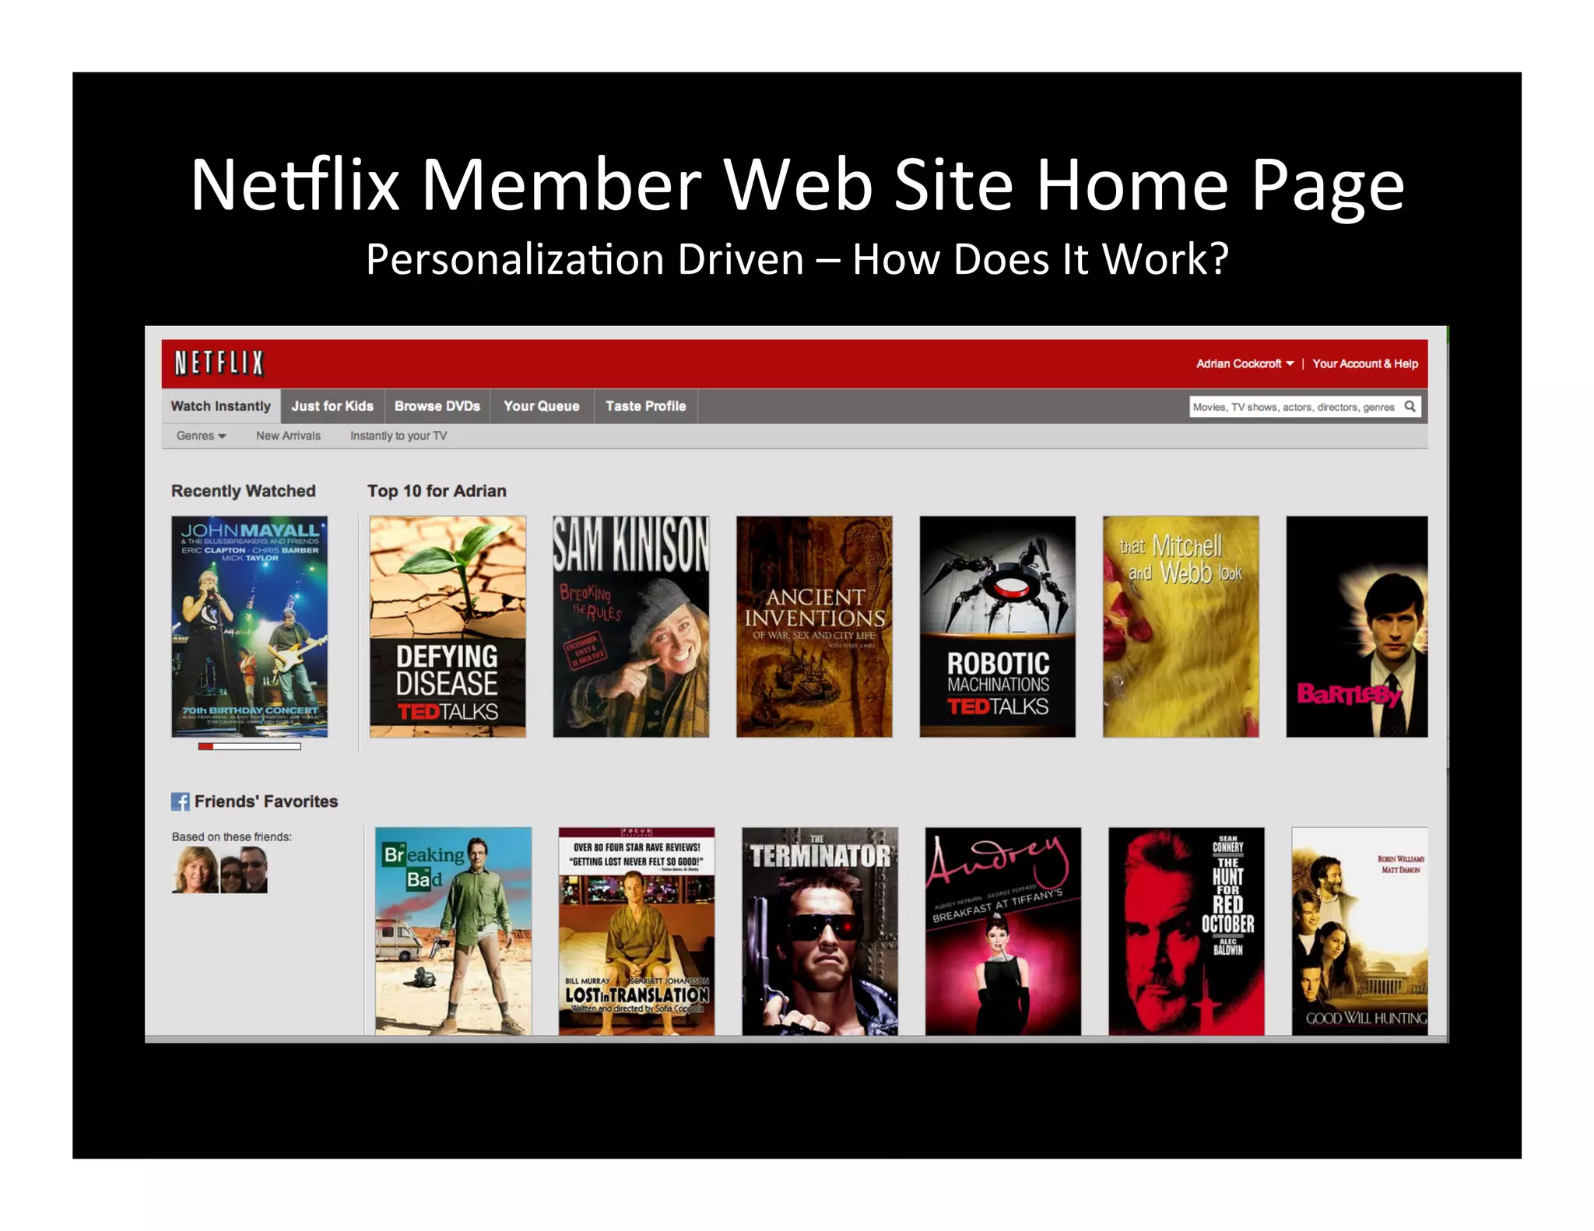This screenshot has width=1594, height=1231.
Task: Open Your Account & Help
Action: [1365, 363]
